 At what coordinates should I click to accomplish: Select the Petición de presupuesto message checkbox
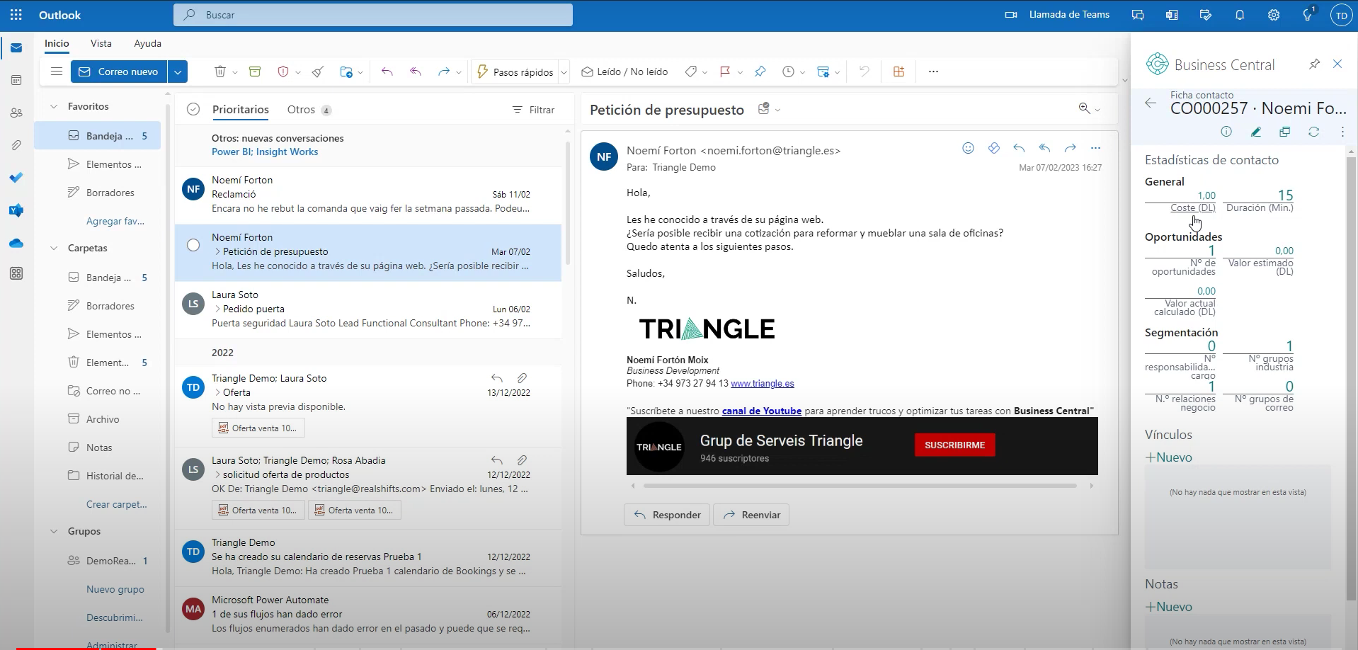[193, 245]
